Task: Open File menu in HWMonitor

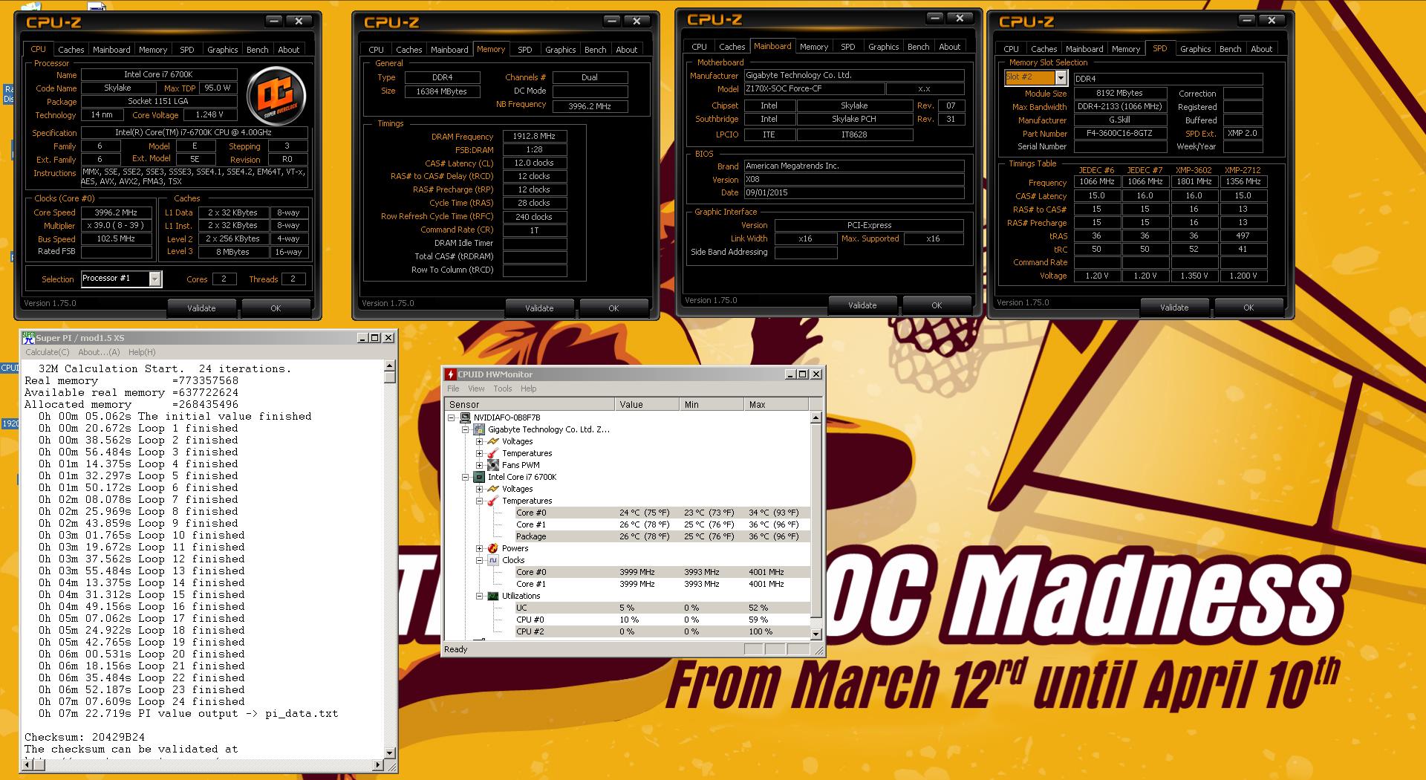Action: (453, 389)
